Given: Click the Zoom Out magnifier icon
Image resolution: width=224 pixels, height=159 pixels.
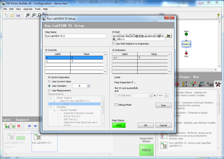Looking at the screenshot, I should 34,15.
